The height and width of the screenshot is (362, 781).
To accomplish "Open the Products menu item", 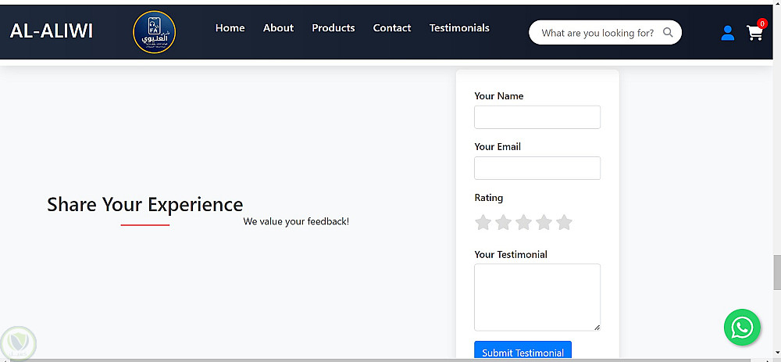I will (333, 28).
